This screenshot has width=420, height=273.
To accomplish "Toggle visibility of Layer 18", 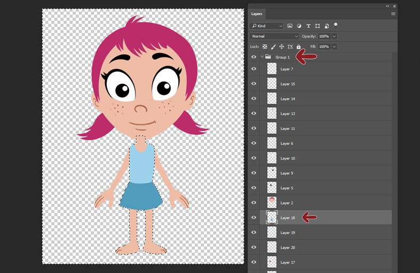I will (x=254, y=218).
